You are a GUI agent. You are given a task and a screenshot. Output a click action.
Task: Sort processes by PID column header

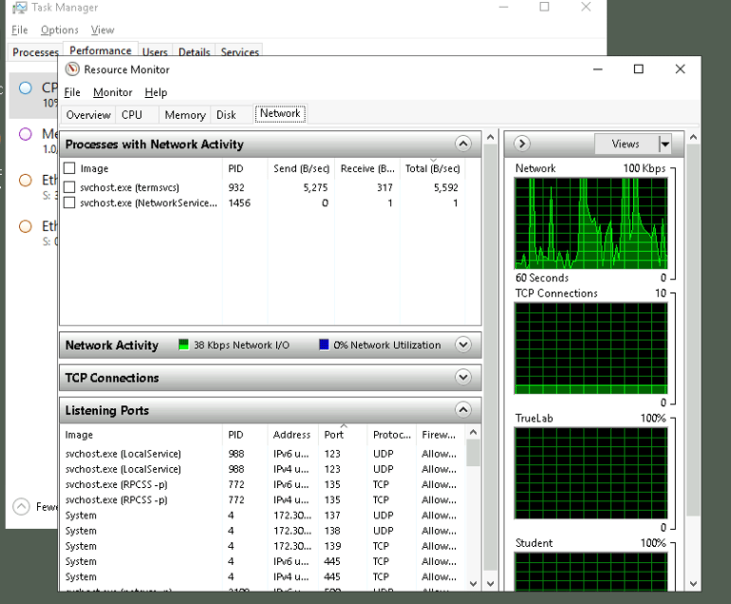[245, 168]
